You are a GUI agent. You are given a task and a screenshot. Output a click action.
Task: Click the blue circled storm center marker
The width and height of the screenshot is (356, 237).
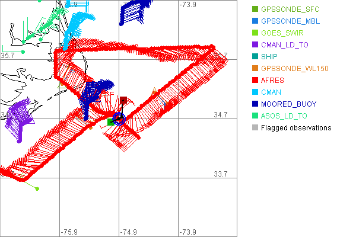119,118
